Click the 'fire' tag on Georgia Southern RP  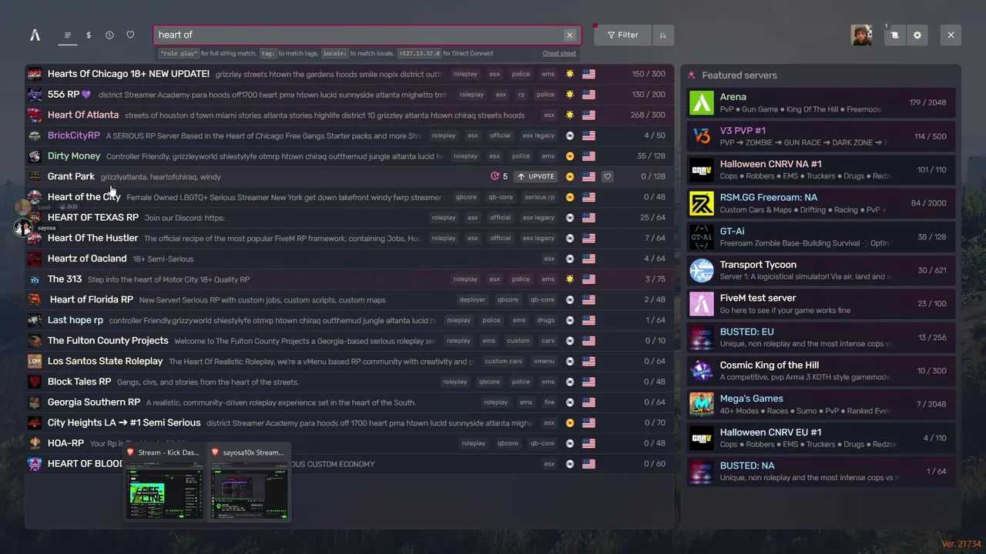coord(548,402)
